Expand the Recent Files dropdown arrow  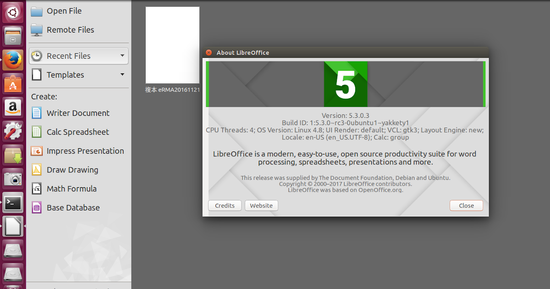coord(122,56)
